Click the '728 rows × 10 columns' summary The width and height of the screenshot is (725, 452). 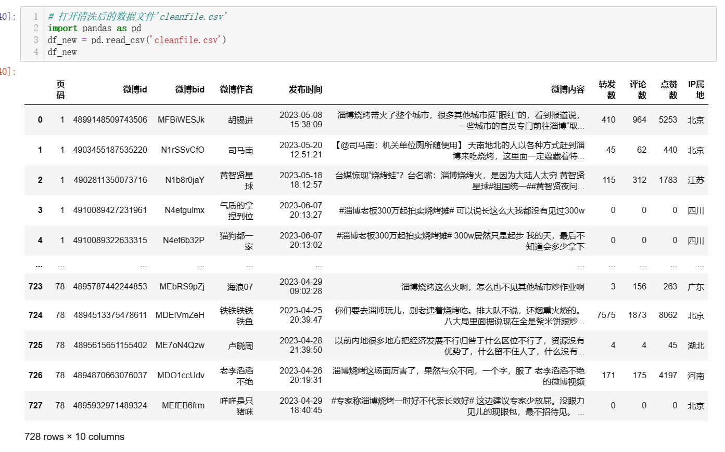tap(74, 436)
